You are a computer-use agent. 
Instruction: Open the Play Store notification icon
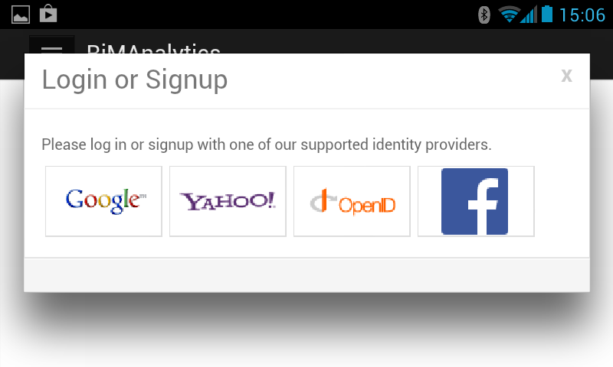pyautogui.click(x=48, y=14)
